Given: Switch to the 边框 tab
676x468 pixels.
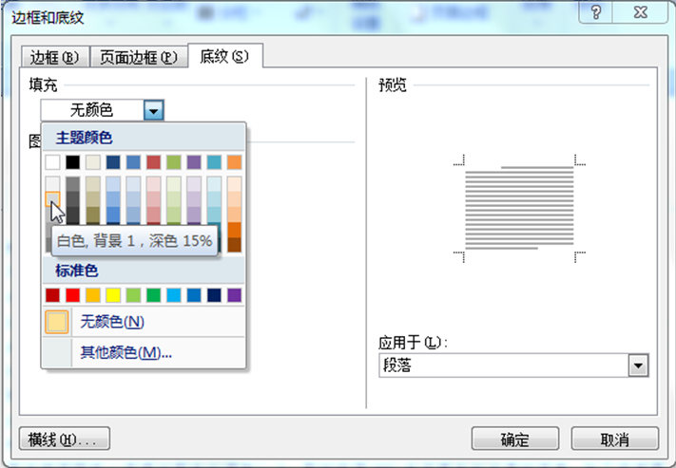Looking at the screenshot, I should (x=55, y=57).
